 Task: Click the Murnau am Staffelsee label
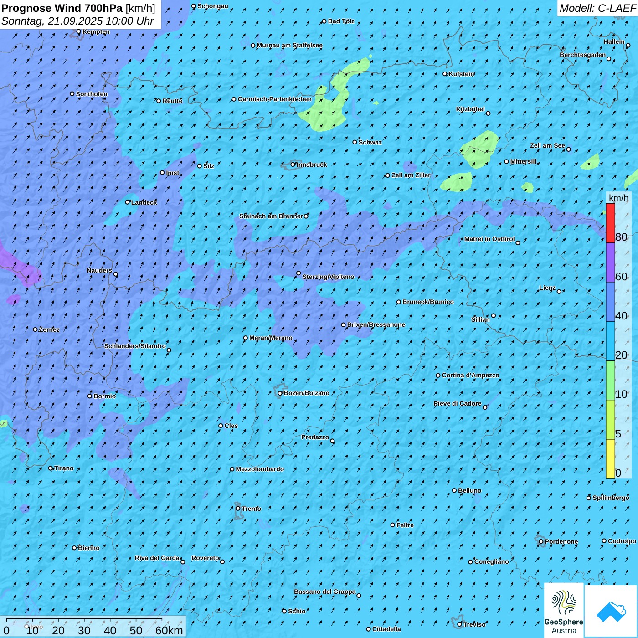[x=289, y=45]
